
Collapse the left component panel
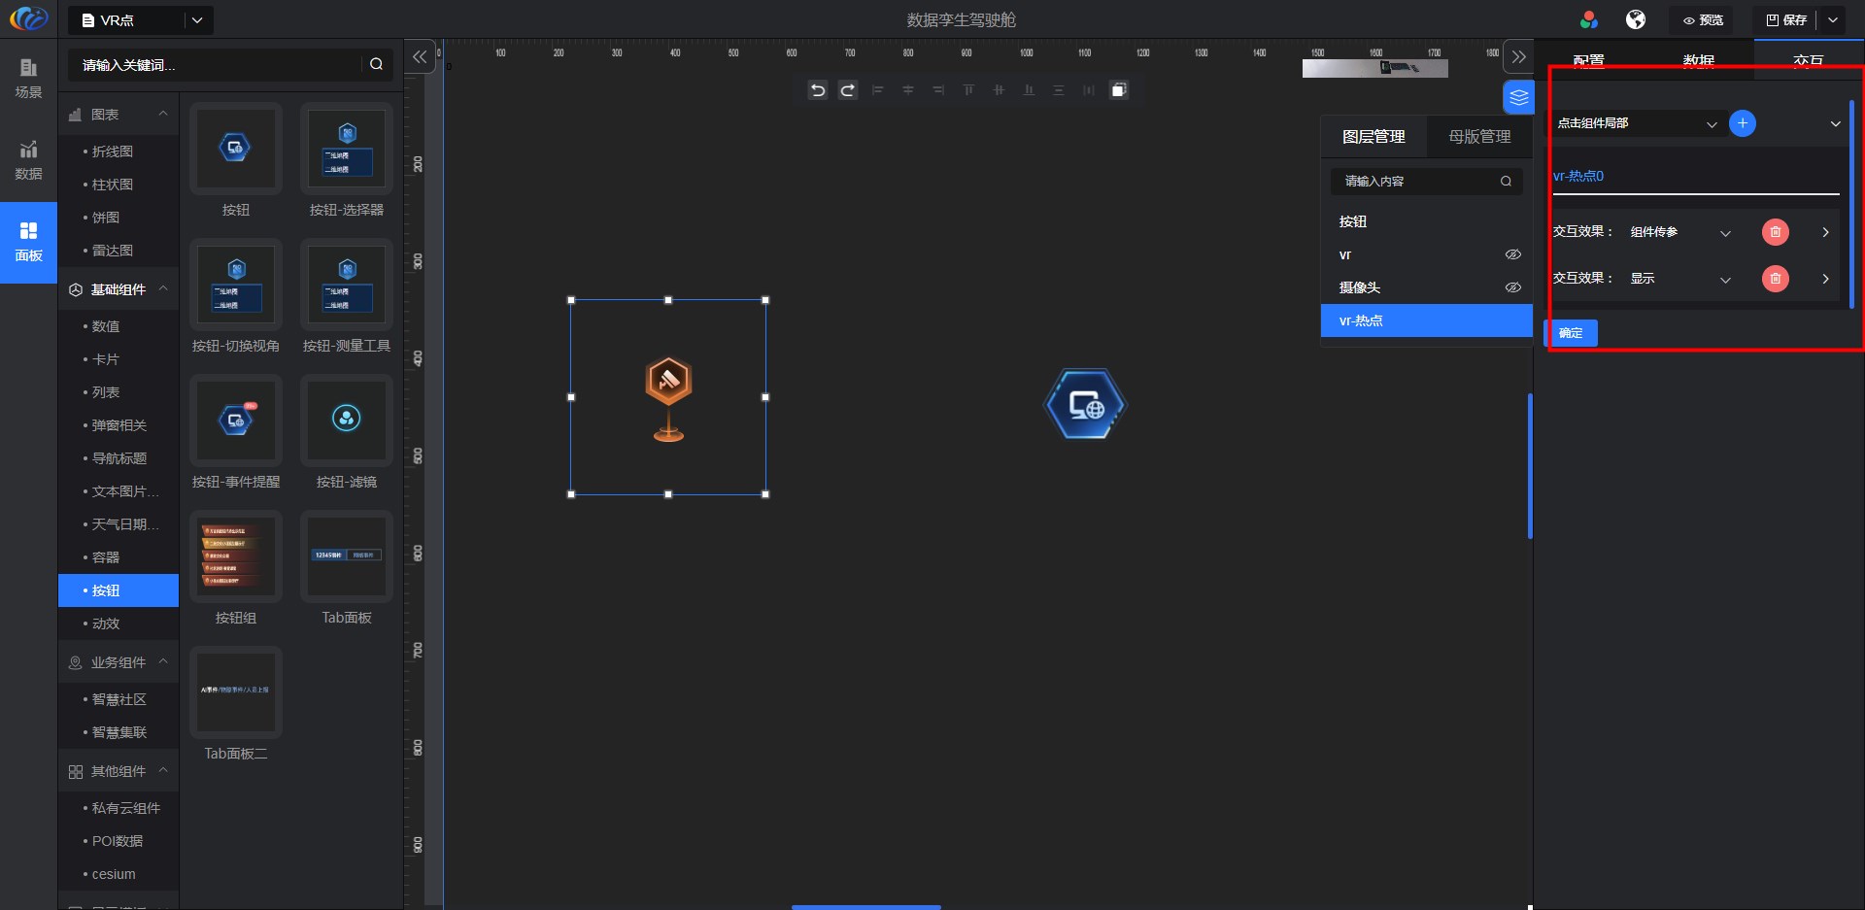pos(420,57)
